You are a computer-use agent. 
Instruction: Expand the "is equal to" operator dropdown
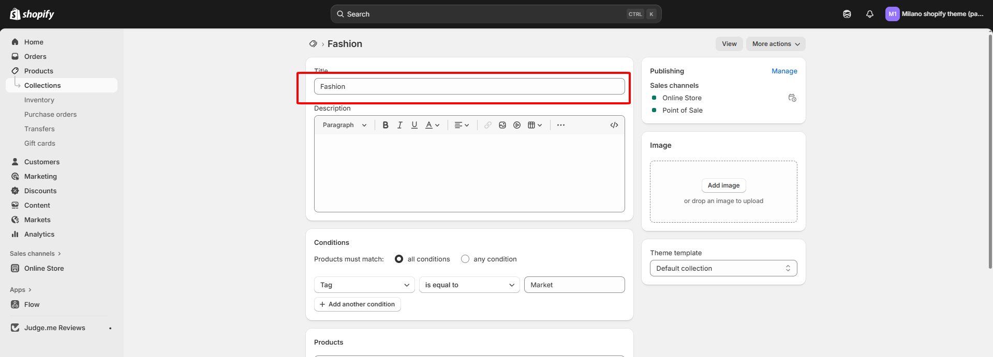[x=469, y=285]
